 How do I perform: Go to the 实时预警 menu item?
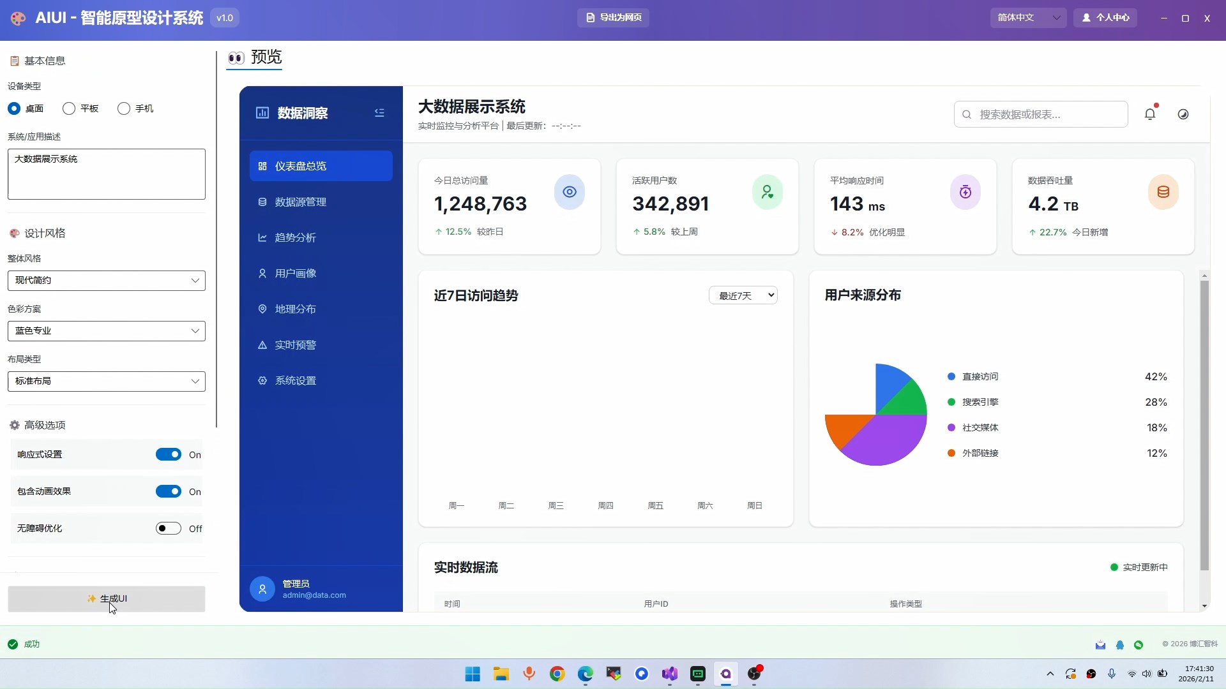coord(296,345)
